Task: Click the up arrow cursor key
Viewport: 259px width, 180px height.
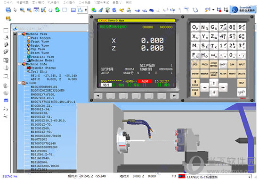Action: click(214, 83)
